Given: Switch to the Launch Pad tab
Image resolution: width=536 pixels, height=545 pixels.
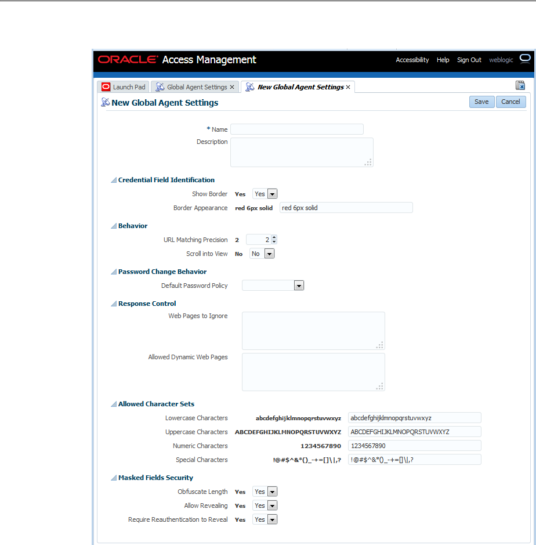Looking at the screenshot, I should [x=124, y=87].
